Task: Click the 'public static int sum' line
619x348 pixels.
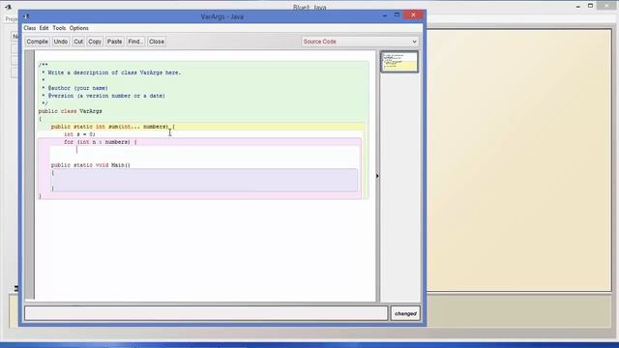Action: pyautogui.click(x=113, y=127)
